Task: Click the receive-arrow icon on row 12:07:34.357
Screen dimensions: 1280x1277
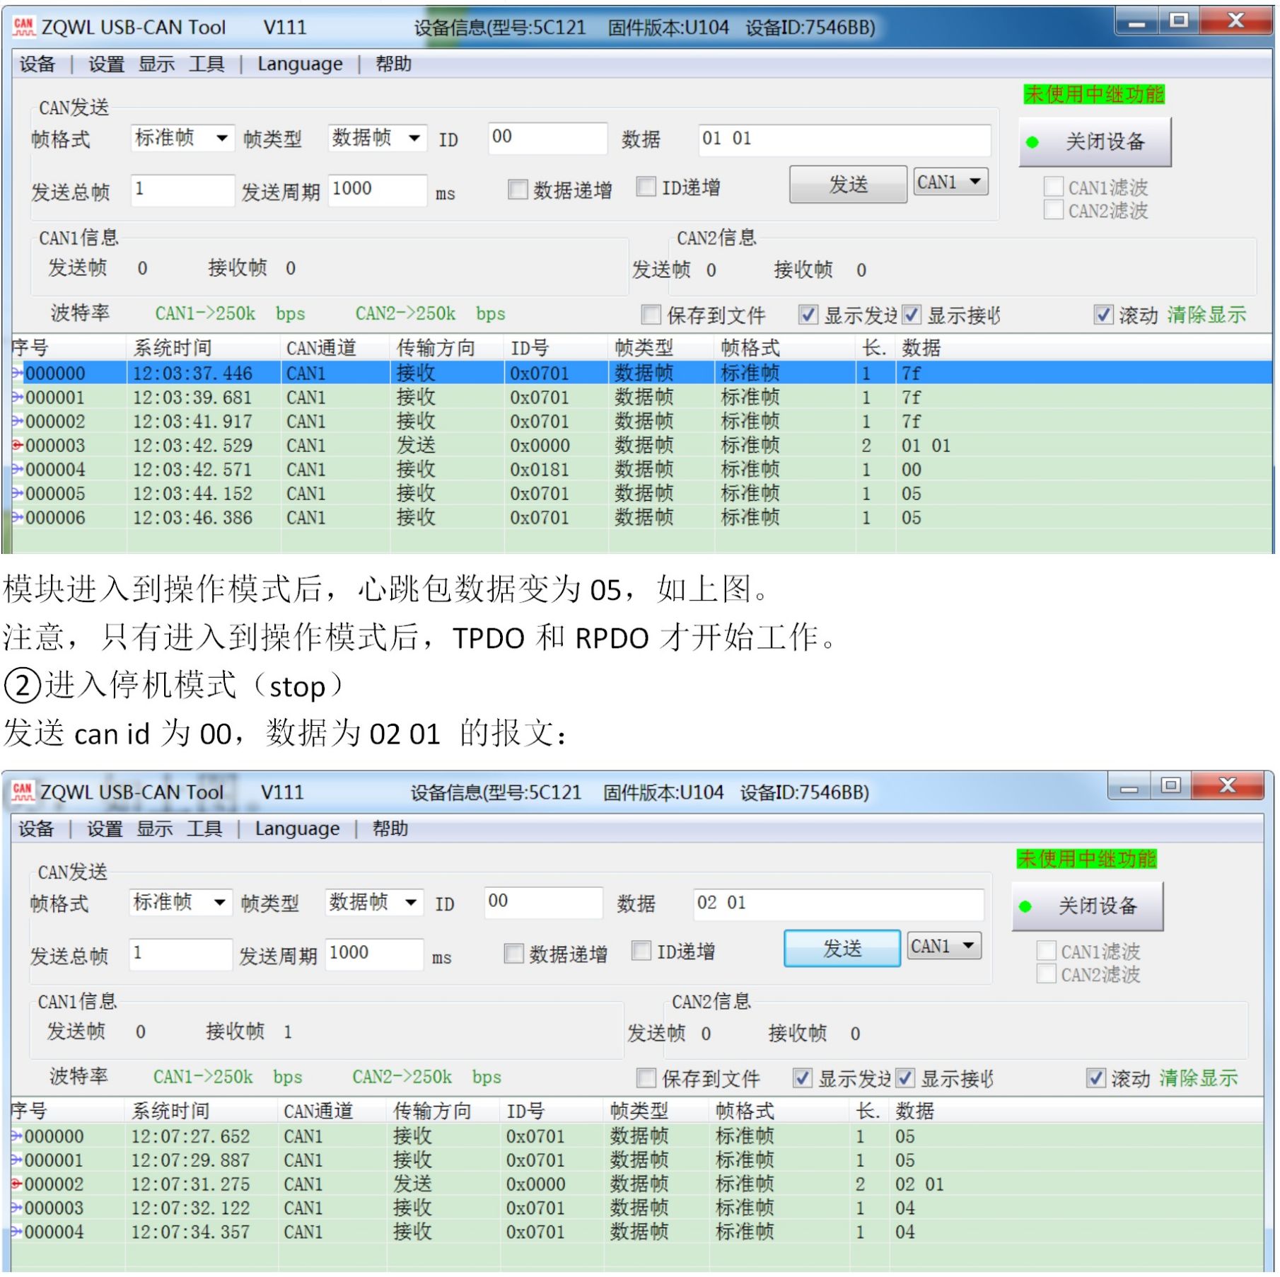Action: tap(16, 1232)
